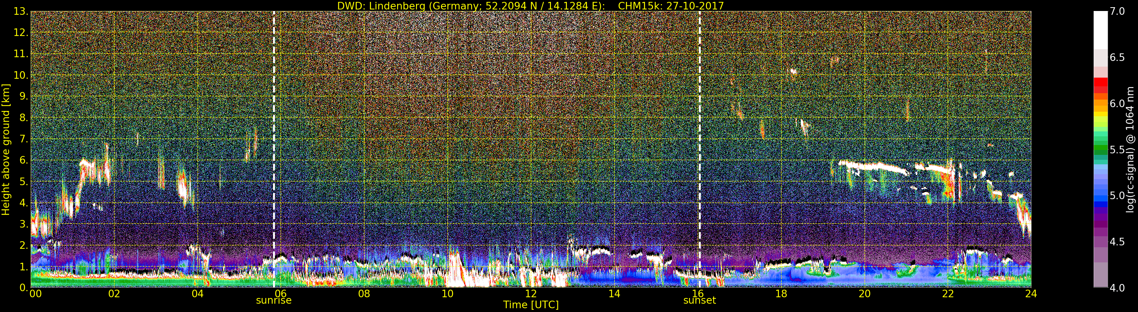Click the '16' time axis tick label
This screenshot has height=312, width=1138.
click(698, 294)
